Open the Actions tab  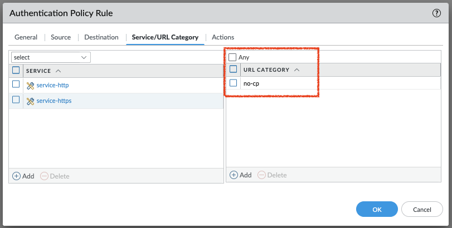tap(223, 37)
